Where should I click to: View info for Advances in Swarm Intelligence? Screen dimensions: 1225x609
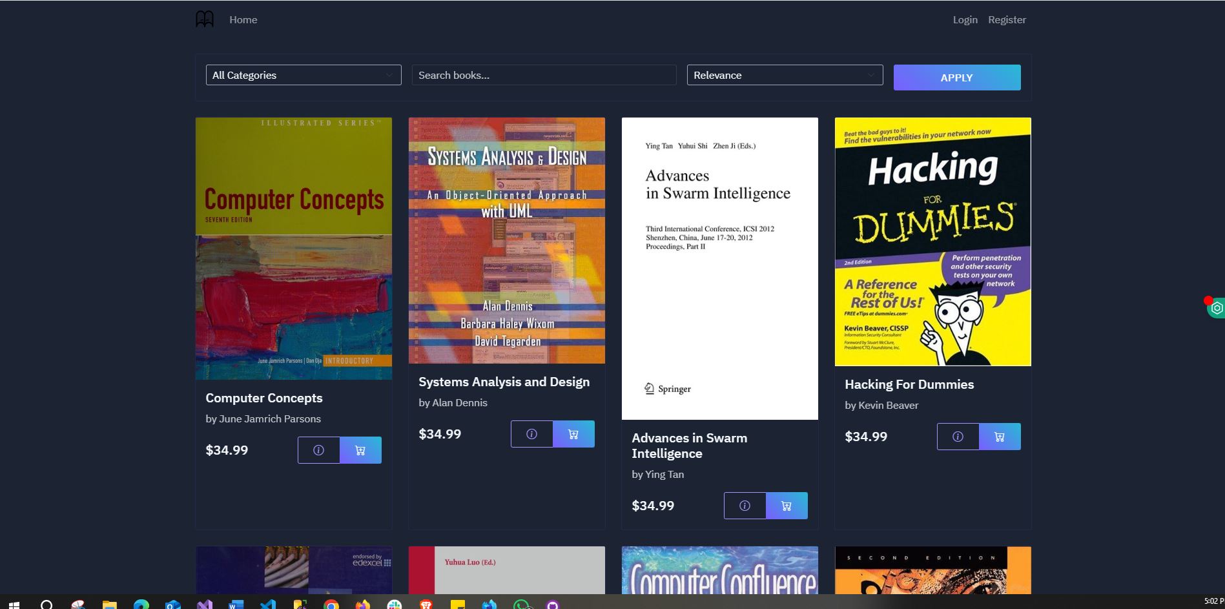[x=745, y=506]
